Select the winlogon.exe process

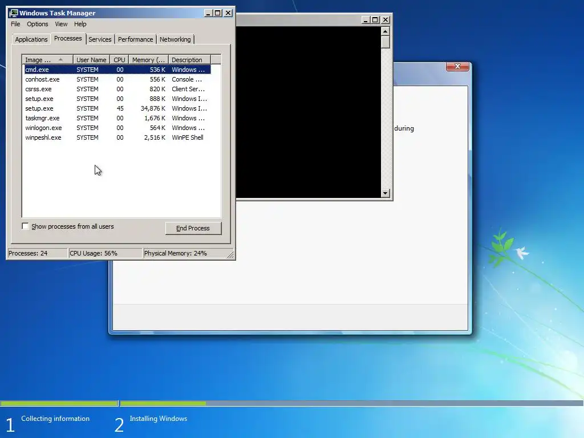(x=117, y=128)
